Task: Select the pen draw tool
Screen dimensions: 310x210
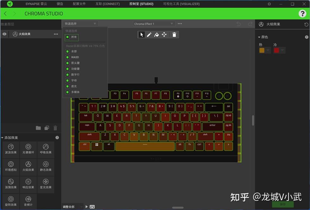Action: click(x=149, y=35)
